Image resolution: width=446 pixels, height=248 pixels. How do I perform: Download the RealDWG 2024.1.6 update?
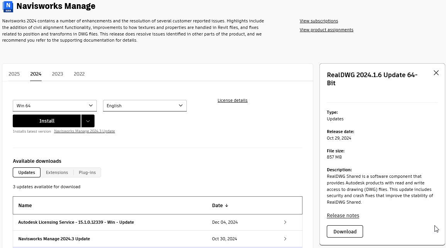[x=345, y=231]
